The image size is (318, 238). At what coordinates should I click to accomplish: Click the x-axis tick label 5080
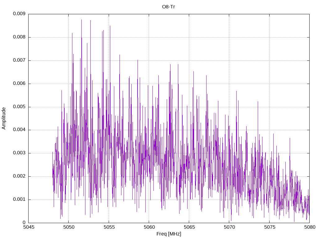coord(310,227)
